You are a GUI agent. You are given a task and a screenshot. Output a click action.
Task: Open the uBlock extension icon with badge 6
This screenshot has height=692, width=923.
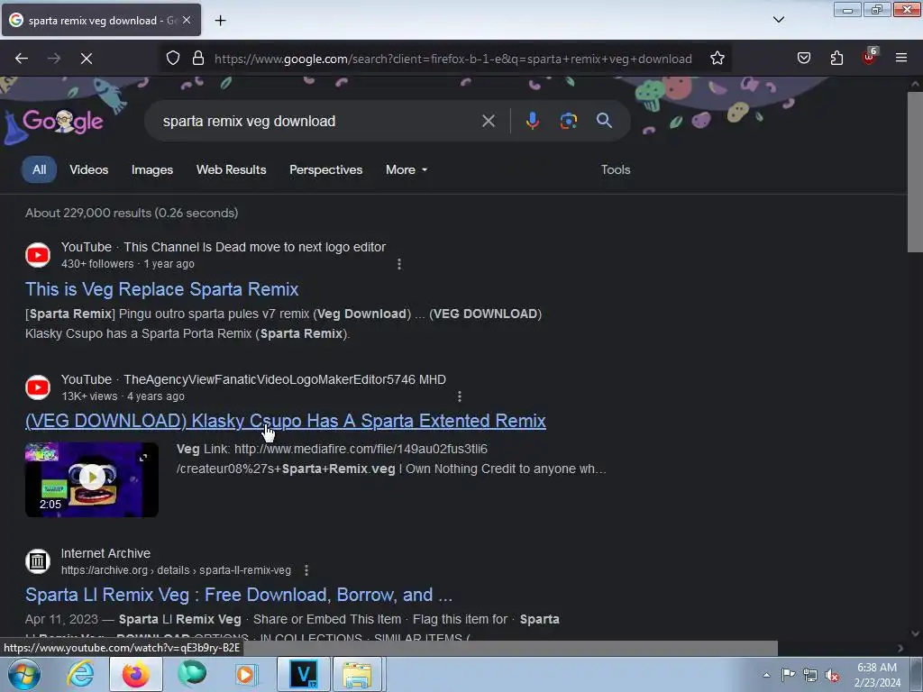[870, 57]
